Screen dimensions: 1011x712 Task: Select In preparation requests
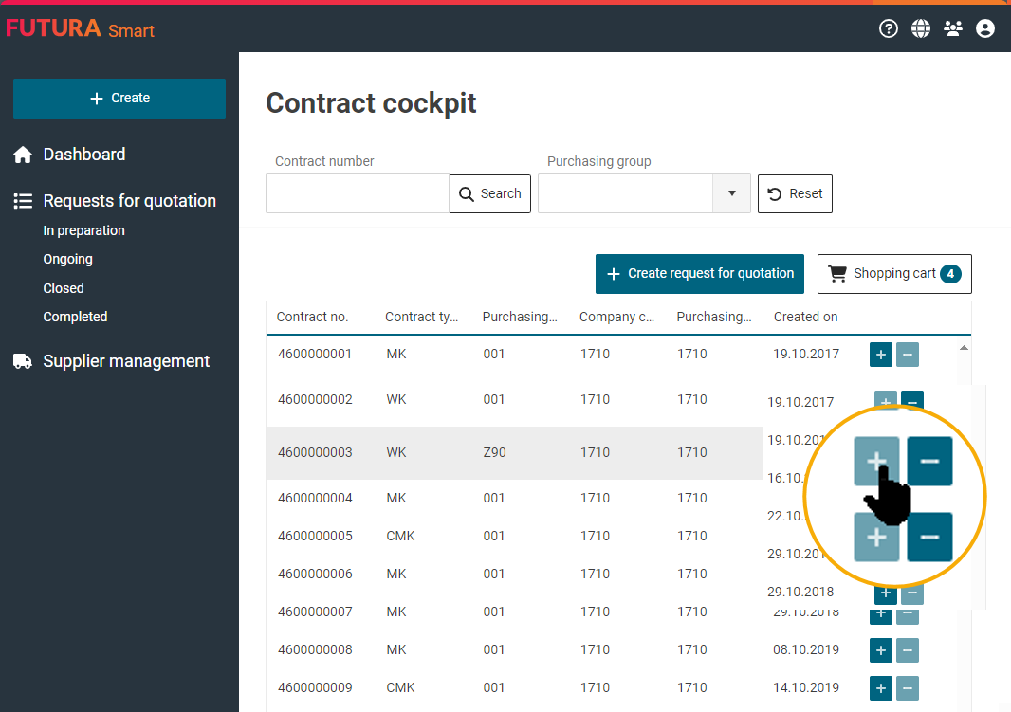click(x=83, y=230)
